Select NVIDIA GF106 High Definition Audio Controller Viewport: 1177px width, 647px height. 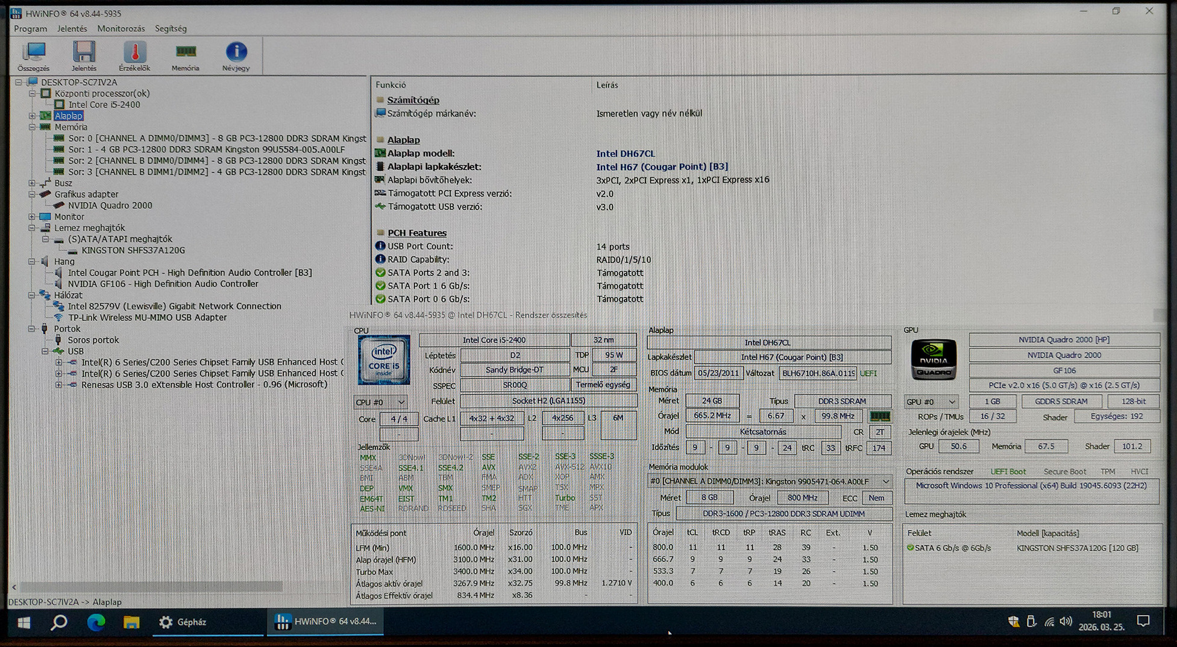[163, 284]
